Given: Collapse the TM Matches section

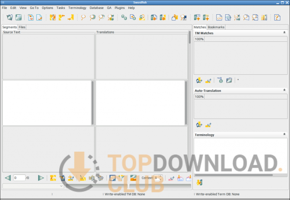Looking at the screenshot, I should tap(284, 32).
